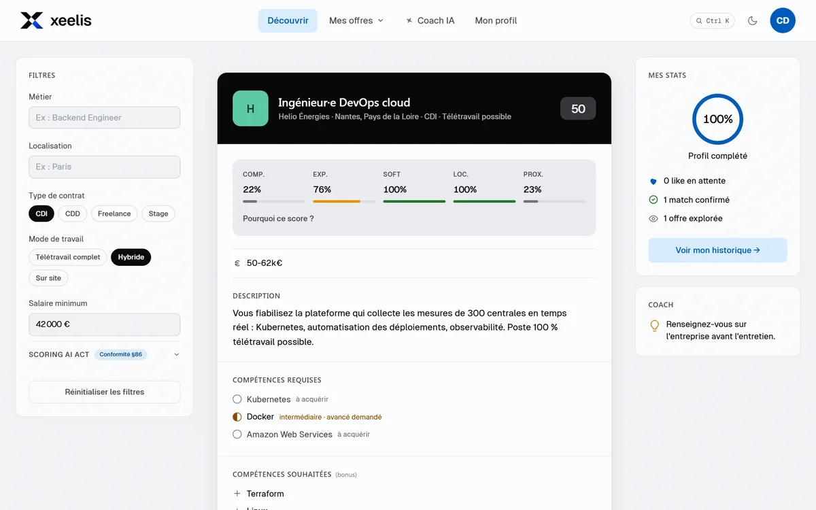Go to the Découvrir tab
The image size is (816, 510).
[288, 20]
